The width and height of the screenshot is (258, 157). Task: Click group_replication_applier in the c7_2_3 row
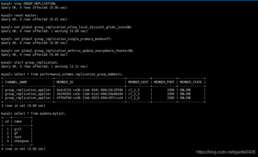pos(28,94)
